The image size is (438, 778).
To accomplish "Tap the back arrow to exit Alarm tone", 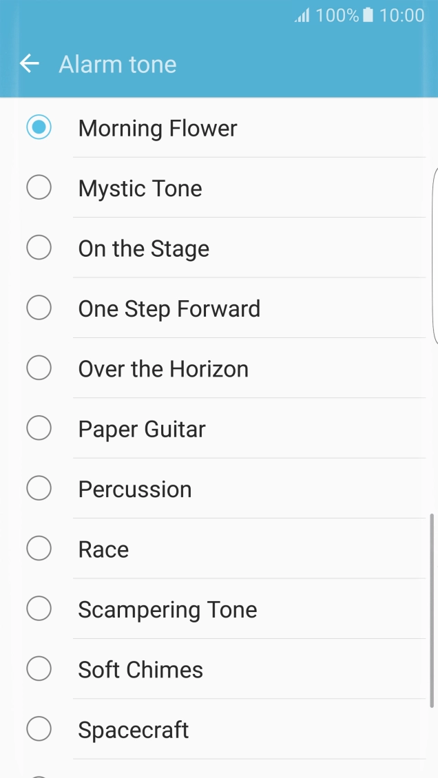I will click(29, 63).
